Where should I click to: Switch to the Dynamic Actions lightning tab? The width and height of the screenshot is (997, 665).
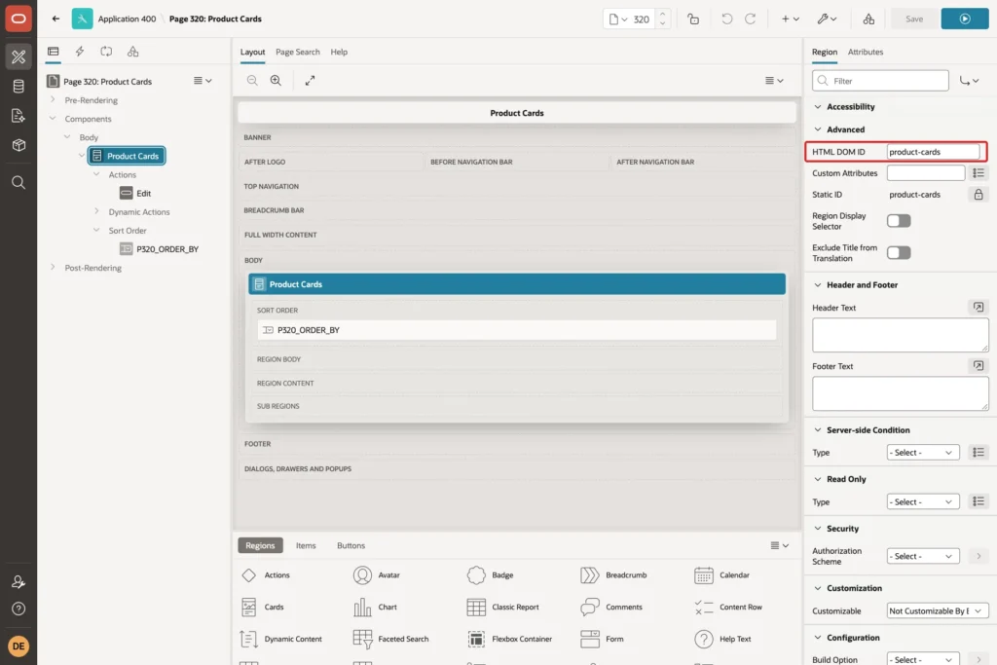coord(80,52)
